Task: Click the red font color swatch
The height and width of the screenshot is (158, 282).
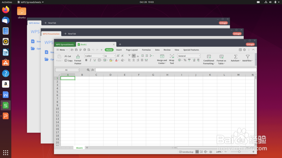Action: (x=116, y=60)
